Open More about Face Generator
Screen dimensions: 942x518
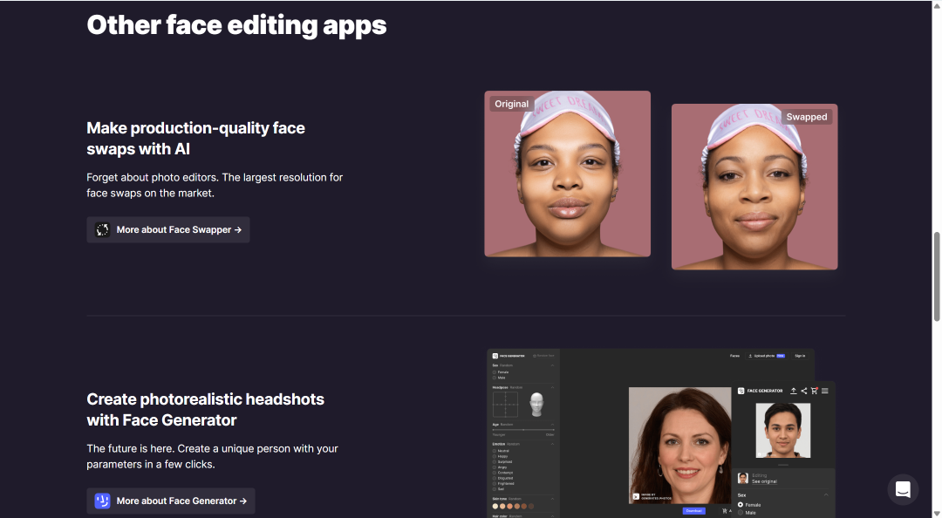click(x=171, y=501)
